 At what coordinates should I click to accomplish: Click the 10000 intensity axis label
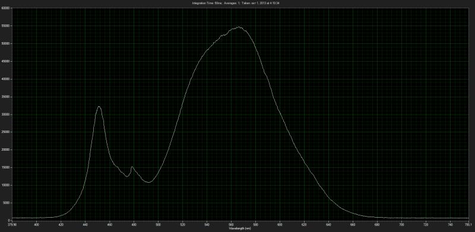pos(6,185)
